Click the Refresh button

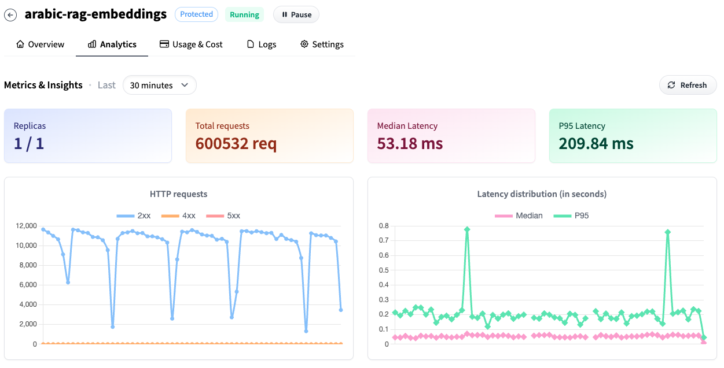(x=688, y=86)
